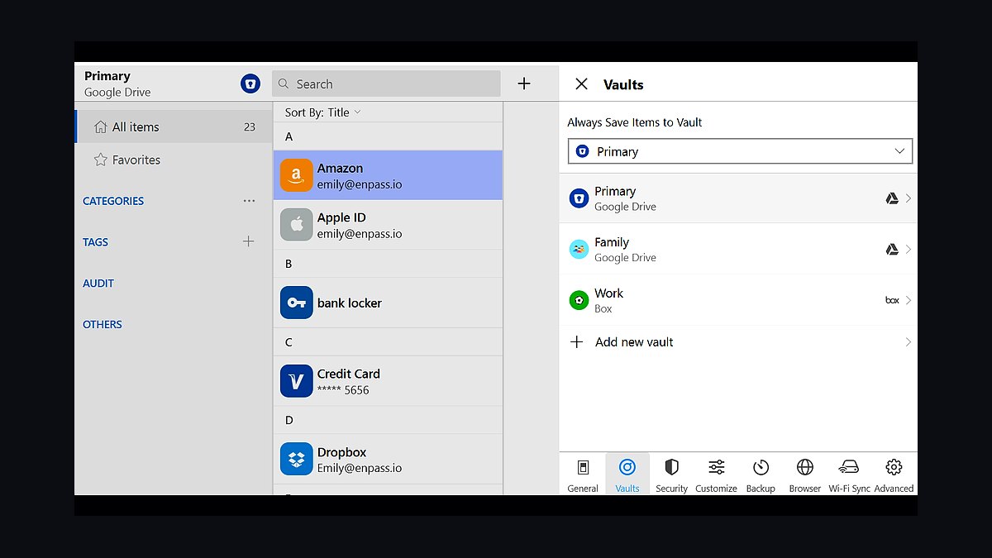Close the Vaults settings panel
Image resolution: width=992 pixels, height=558 pixels.
[581, 84]
